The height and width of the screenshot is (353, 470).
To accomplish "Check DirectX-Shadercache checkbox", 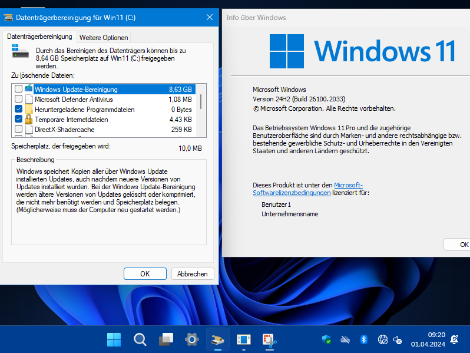I will pyautogui.click(x=19, y=129).
